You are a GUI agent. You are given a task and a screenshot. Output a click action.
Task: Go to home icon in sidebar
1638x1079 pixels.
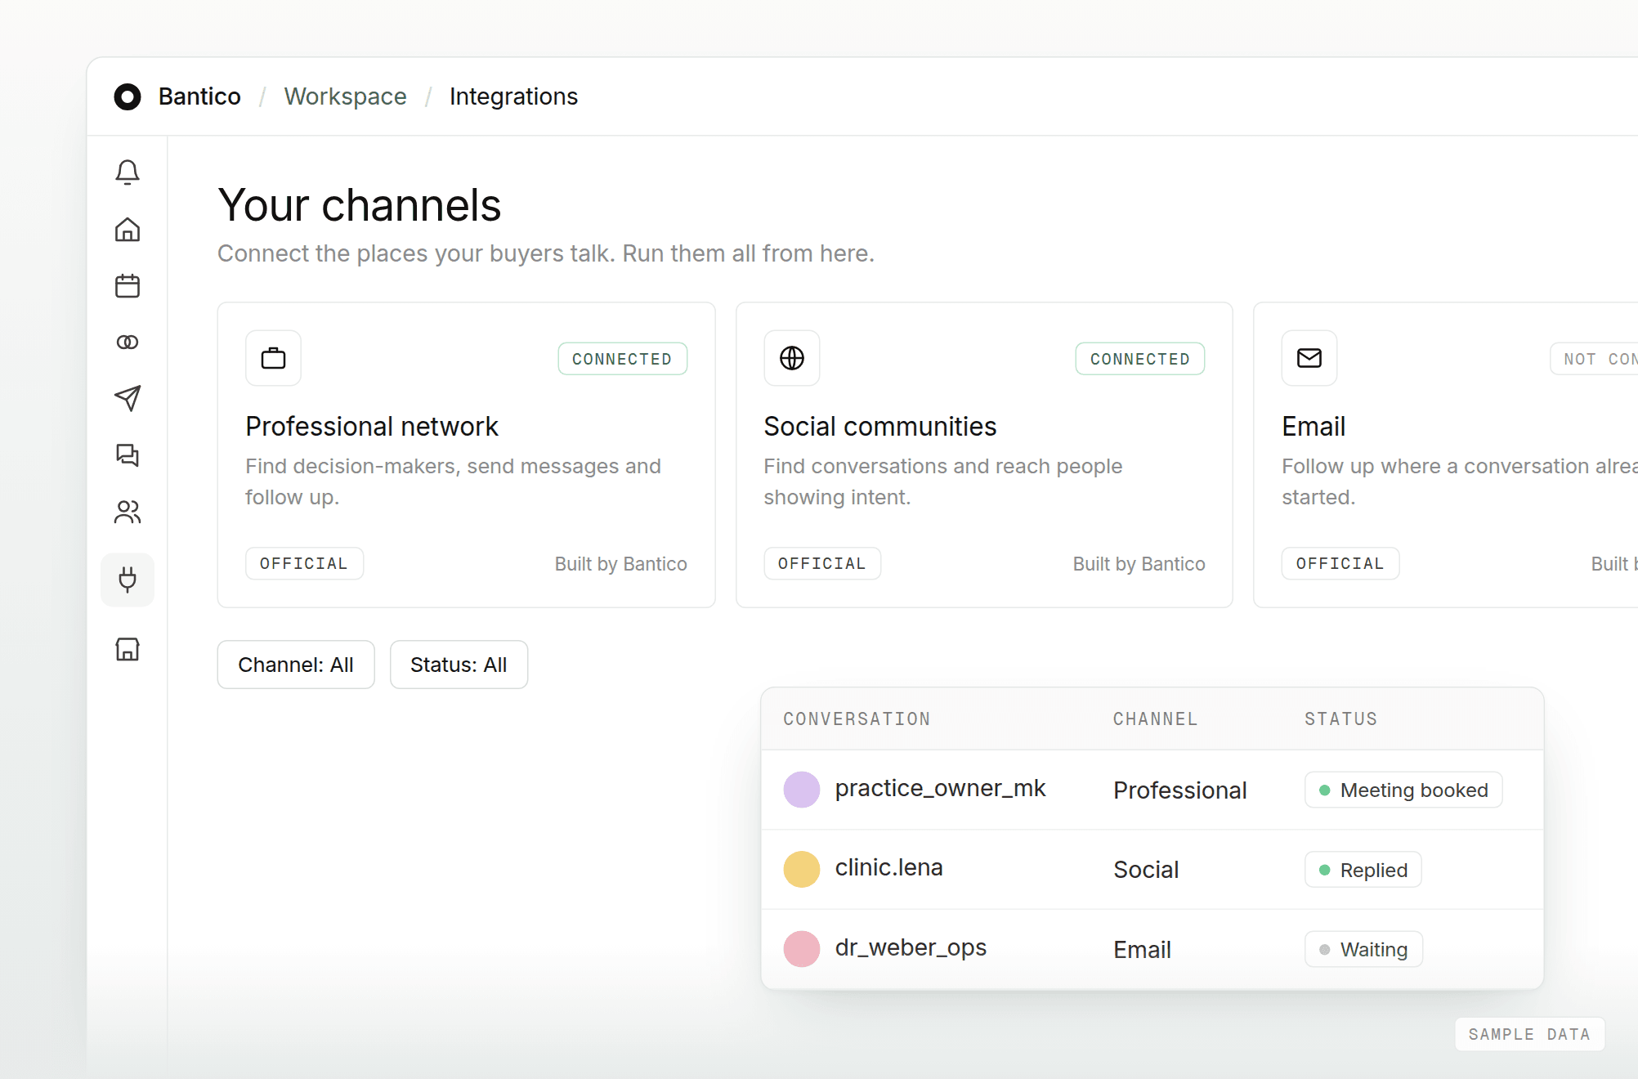128,229
